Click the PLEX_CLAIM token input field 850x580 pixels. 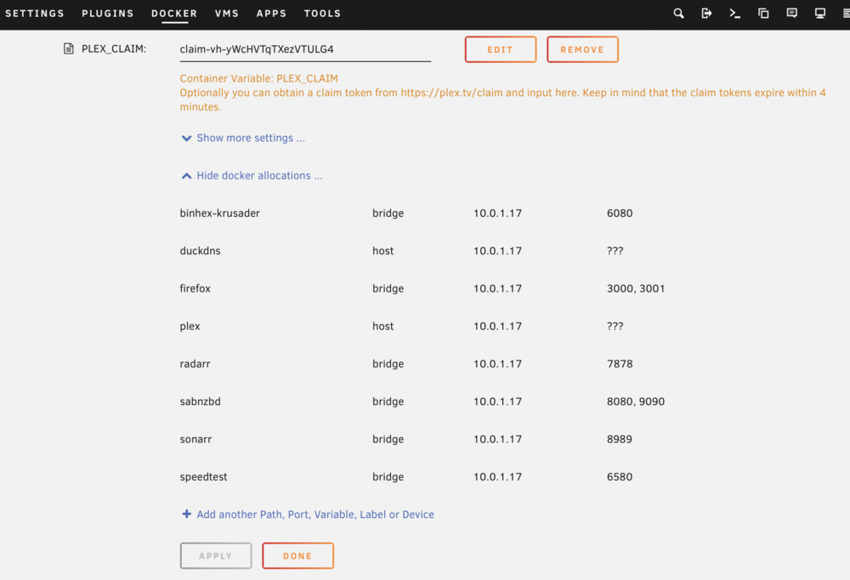point(305,49)
